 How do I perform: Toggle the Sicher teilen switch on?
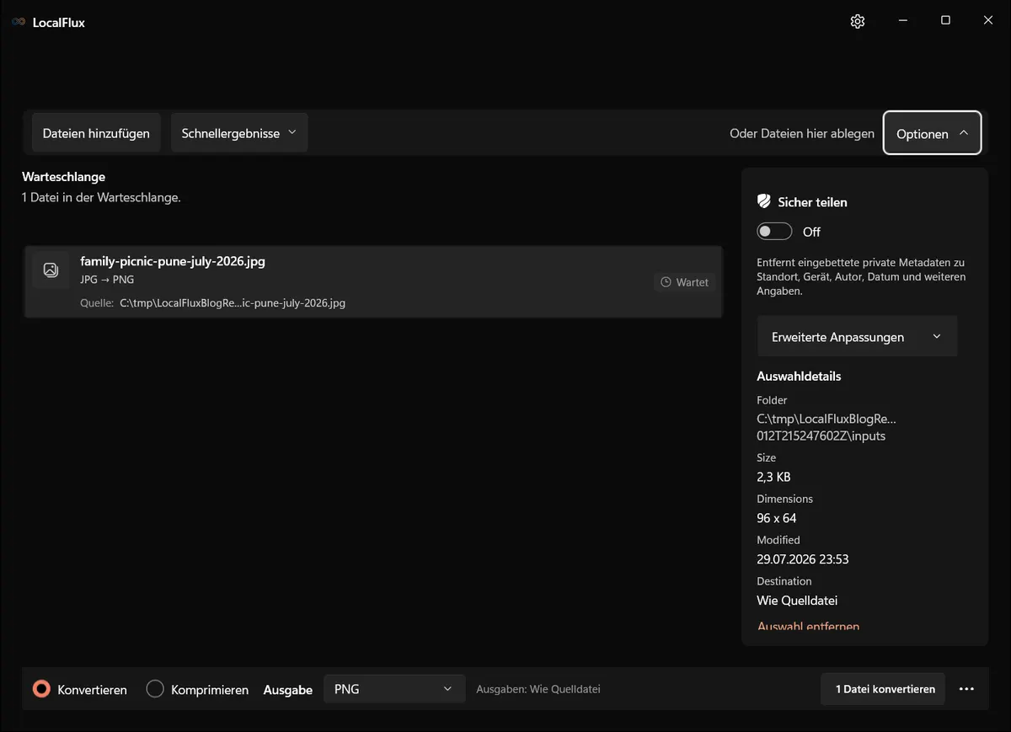pos(774,232)
